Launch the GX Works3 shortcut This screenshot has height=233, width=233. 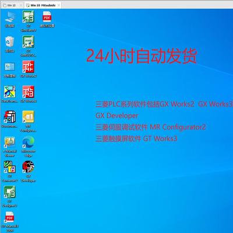click(x=29, y=94)
